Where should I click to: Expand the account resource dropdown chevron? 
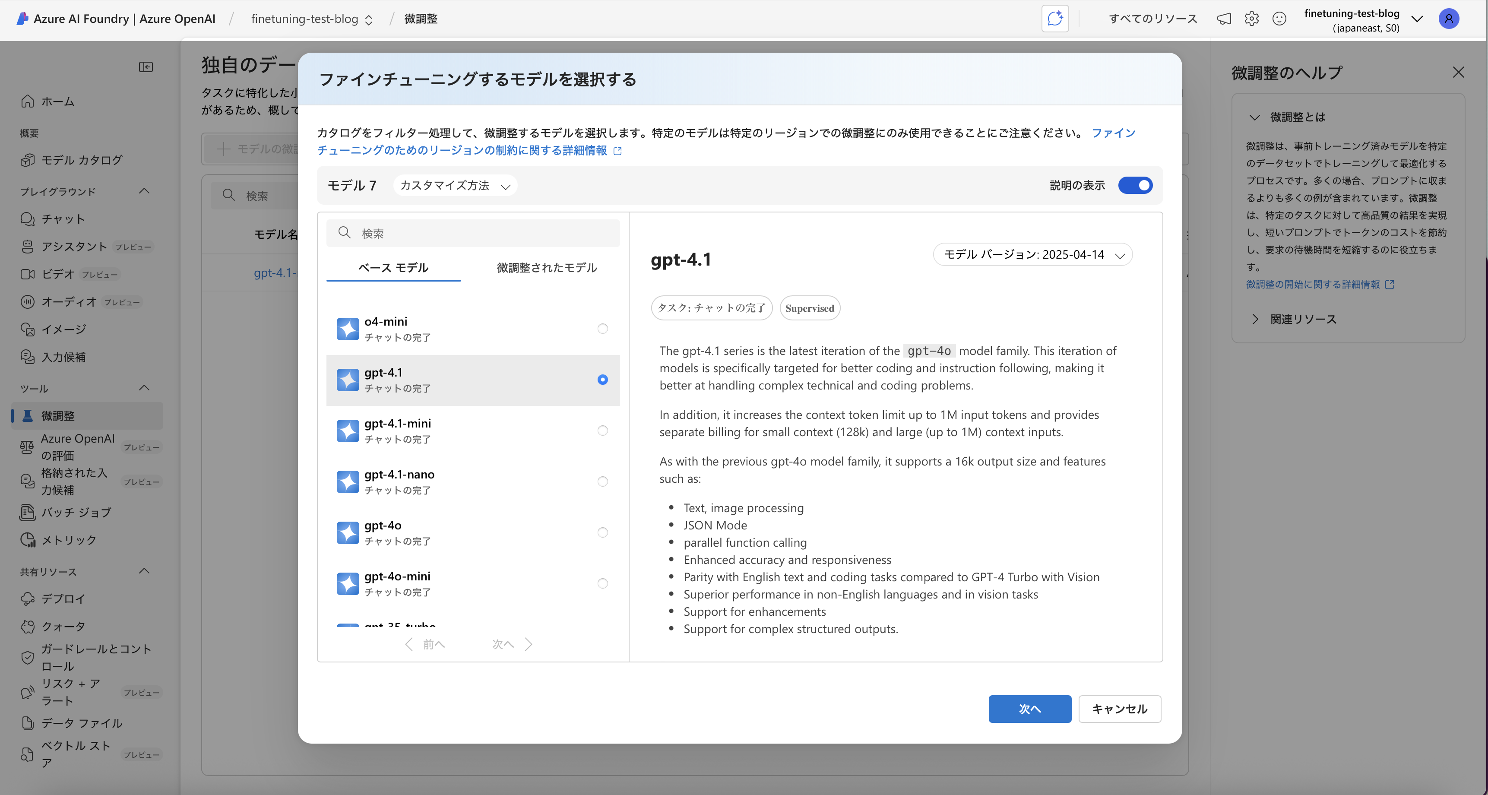coord(1417,19)
